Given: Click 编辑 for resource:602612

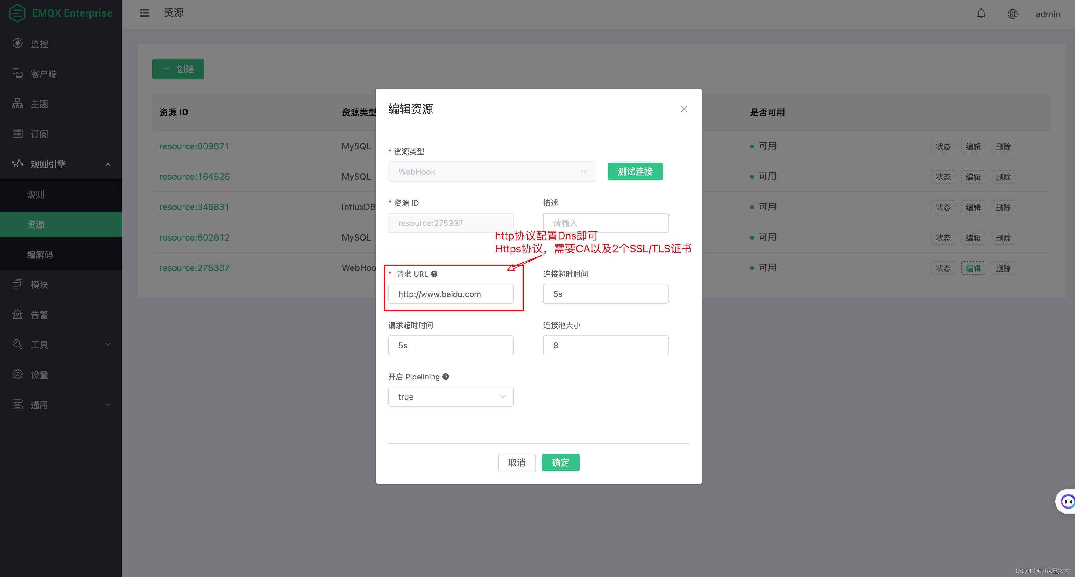Looking at the screenshot, I should pyautogui.click(x=973, y=238).
